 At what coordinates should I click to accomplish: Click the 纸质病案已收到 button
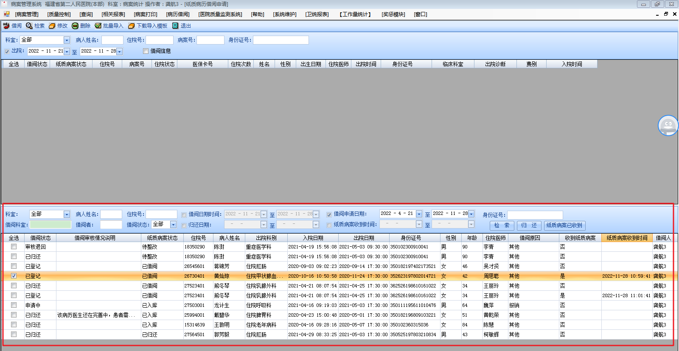click(x=564, y=226)
